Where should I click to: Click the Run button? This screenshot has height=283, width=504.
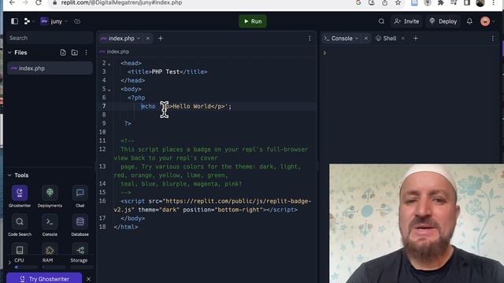pos(253,21)
